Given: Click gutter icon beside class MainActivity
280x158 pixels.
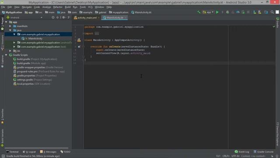Looking at the screenshot, I should point(79,40).
